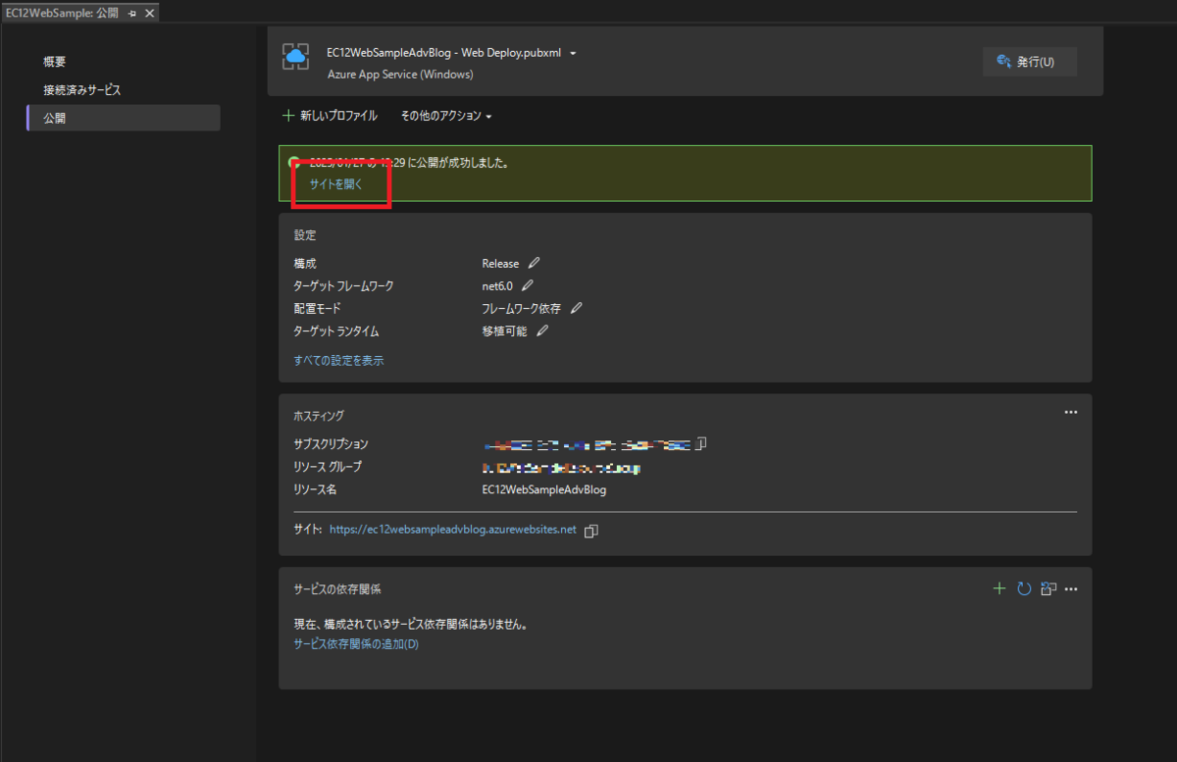The height and width of the screenshot is (762, 1177).
Task: Create a profile with 新しいプロファイル
Action: 330,116
